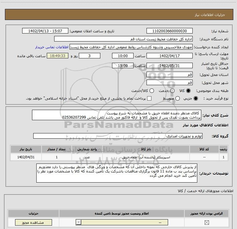Click the need date cell 1402/04/31
Screen dimensions: 237x229
click(26, 157)
